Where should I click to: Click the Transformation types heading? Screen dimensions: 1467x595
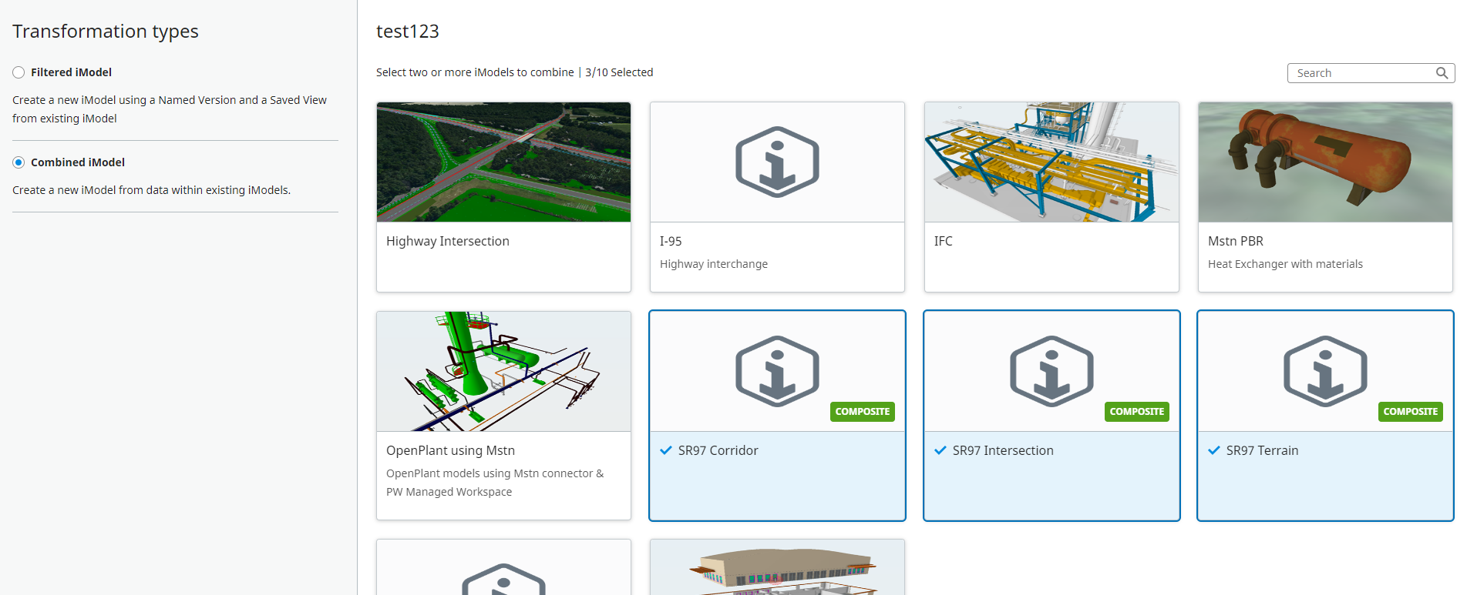click(106, 32)
